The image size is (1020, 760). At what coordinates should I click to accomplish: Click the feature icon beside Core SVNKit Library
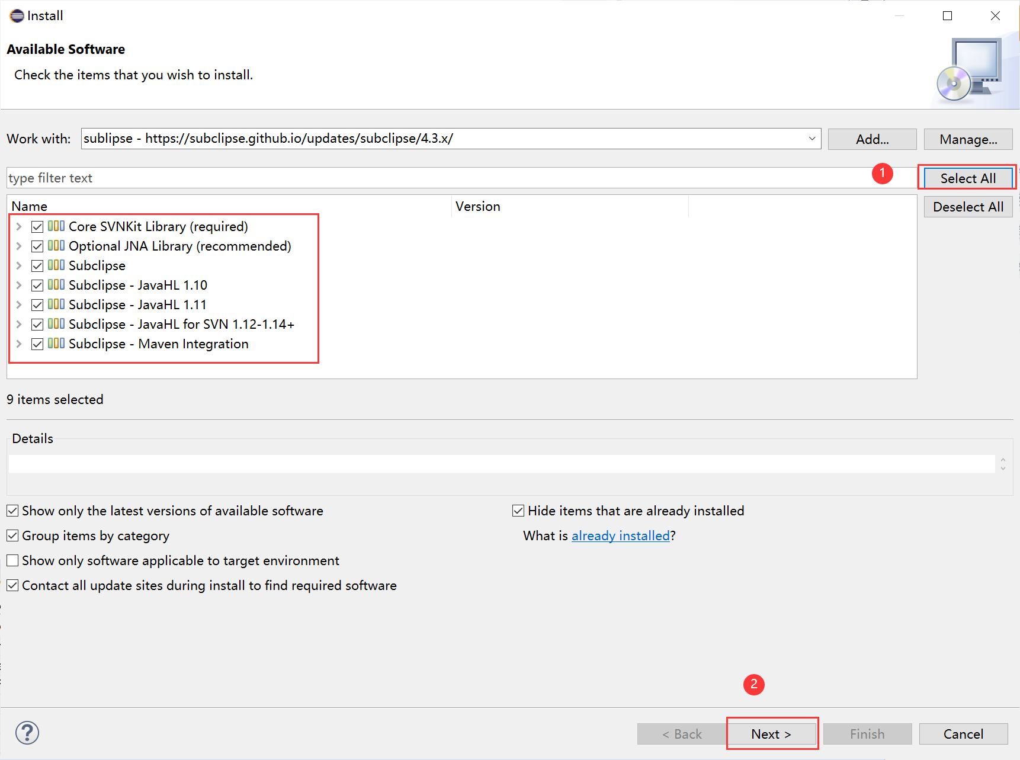(x=56, y=226)
